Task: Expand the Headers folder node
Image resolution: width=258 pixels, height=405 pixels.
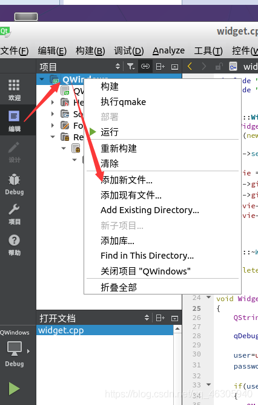Action: 53,102
